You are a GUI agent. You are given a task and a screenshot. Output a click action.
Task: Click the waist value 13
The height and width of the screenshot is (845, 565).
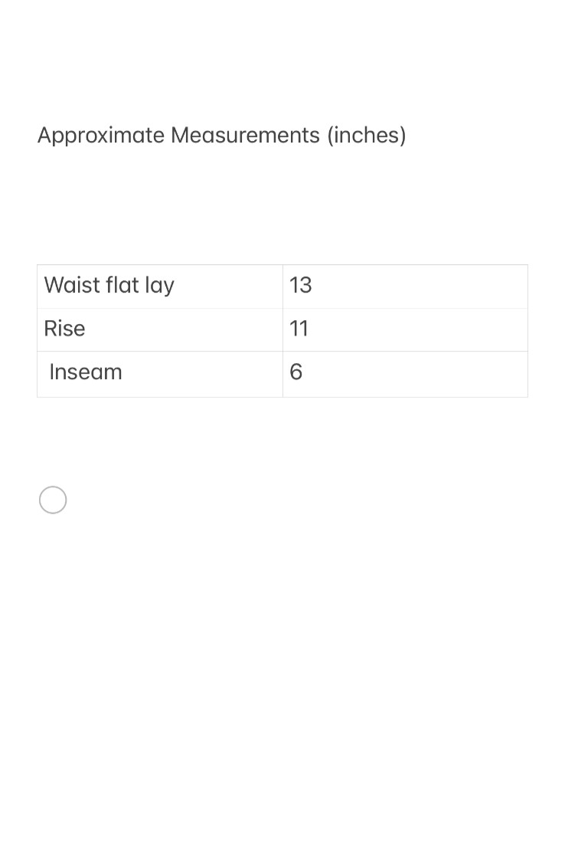[x=301, y=286]
